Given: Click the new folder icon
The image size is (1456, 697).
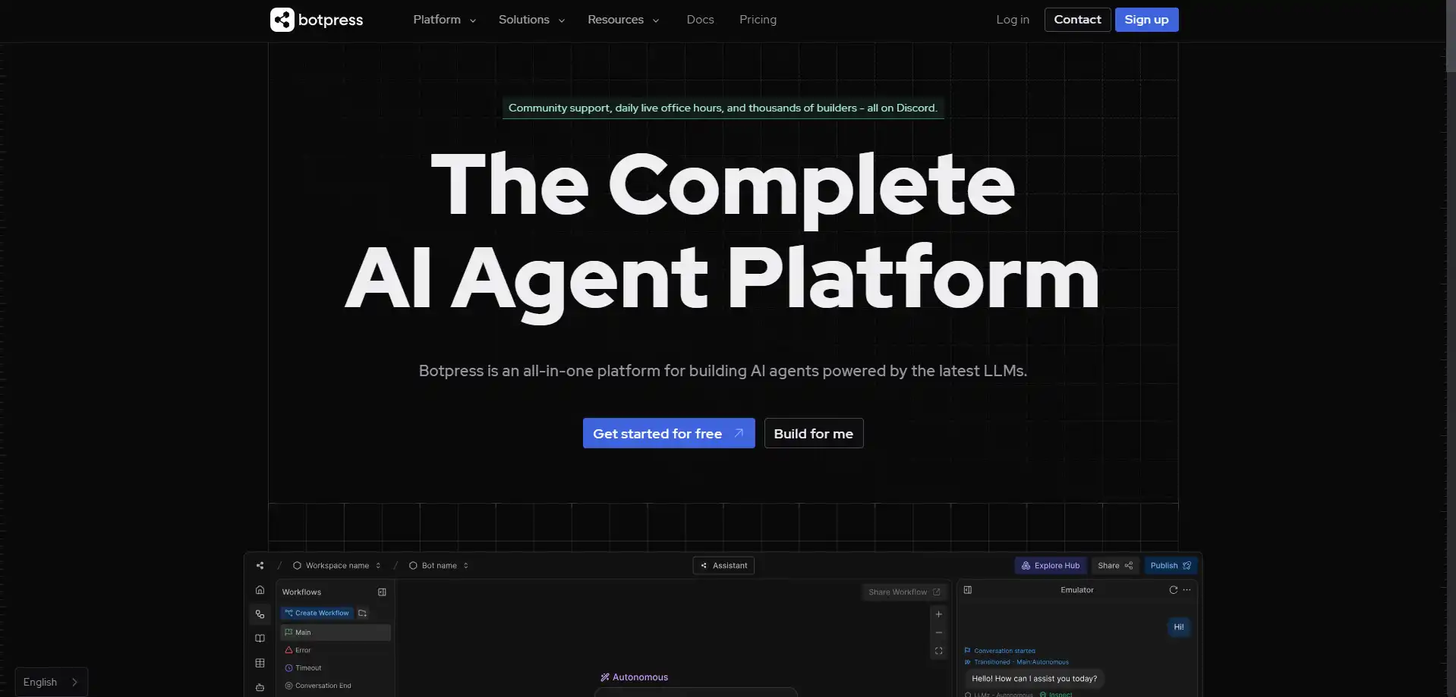Looking at the screenshot, I should [363, 613].
